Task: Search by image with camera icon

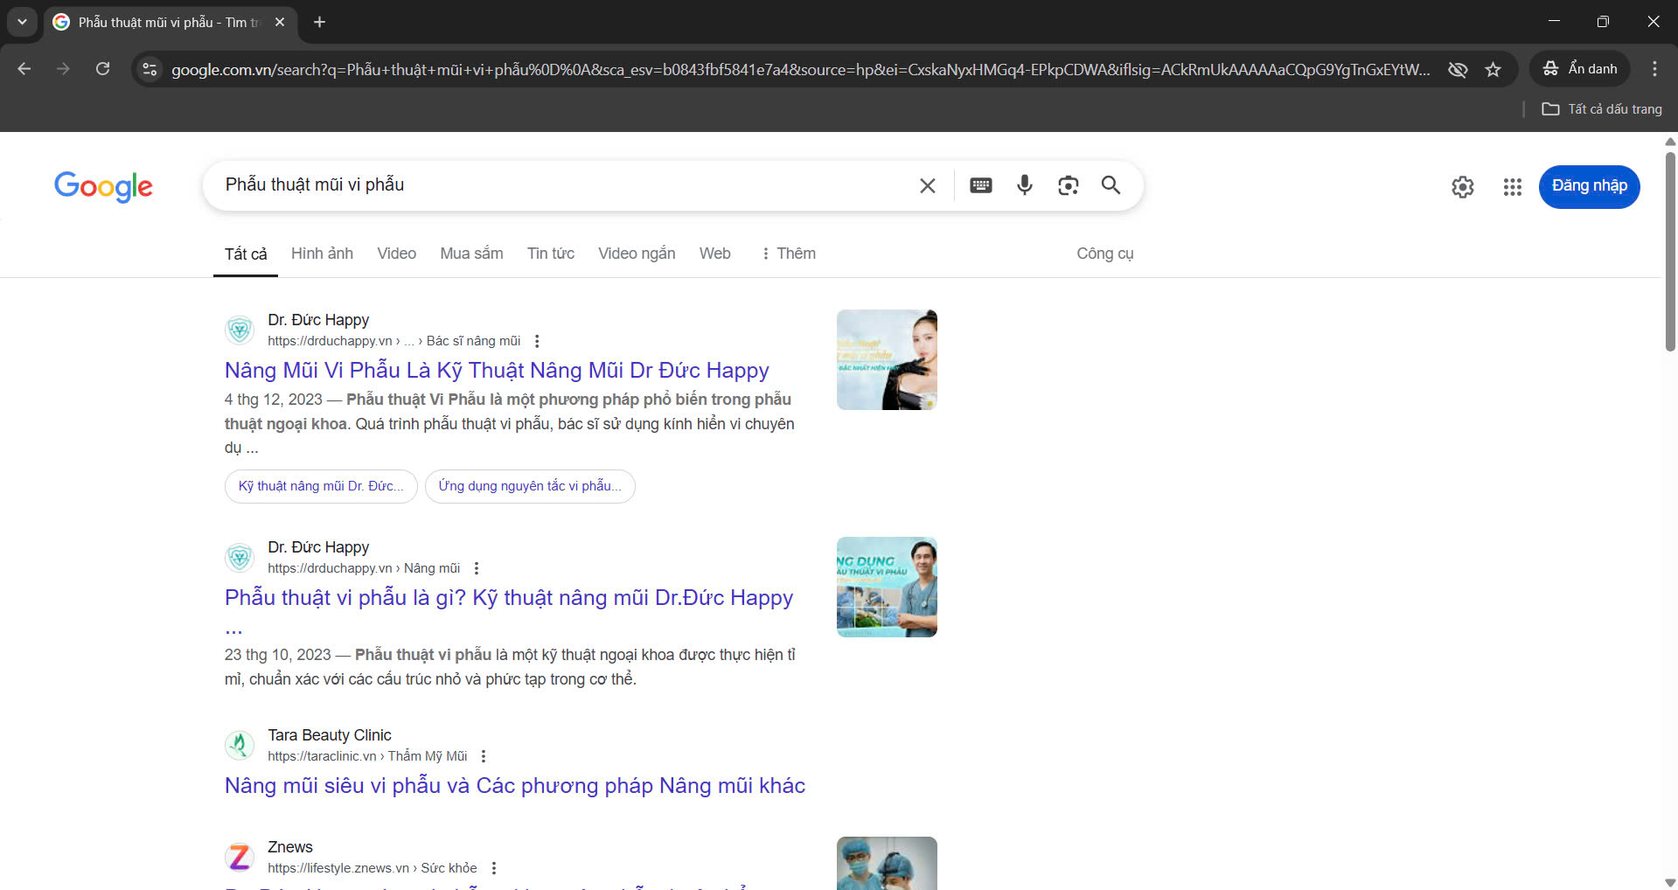Action: (x=1068, y=185)
